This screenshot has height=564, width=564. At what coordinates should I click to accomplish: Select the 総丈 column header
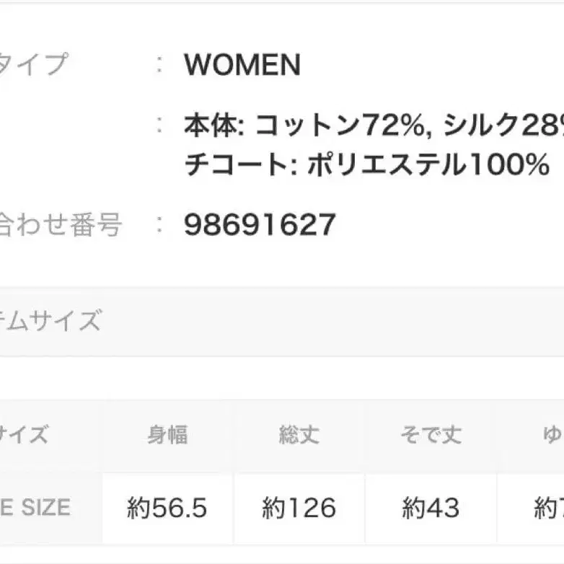click(x=299, y=435)
